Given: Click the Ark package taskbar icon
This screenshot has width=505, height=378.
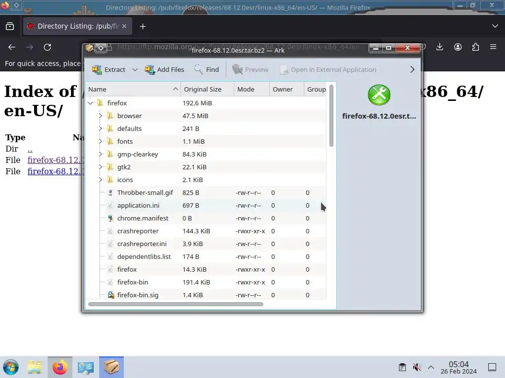Looking at the screenshot, I should point(111,367).
